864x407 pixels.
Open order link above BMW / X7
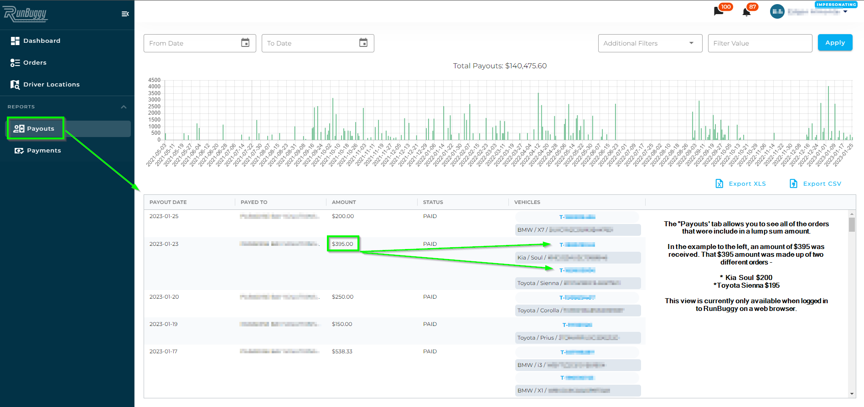(x=578, y=217)
